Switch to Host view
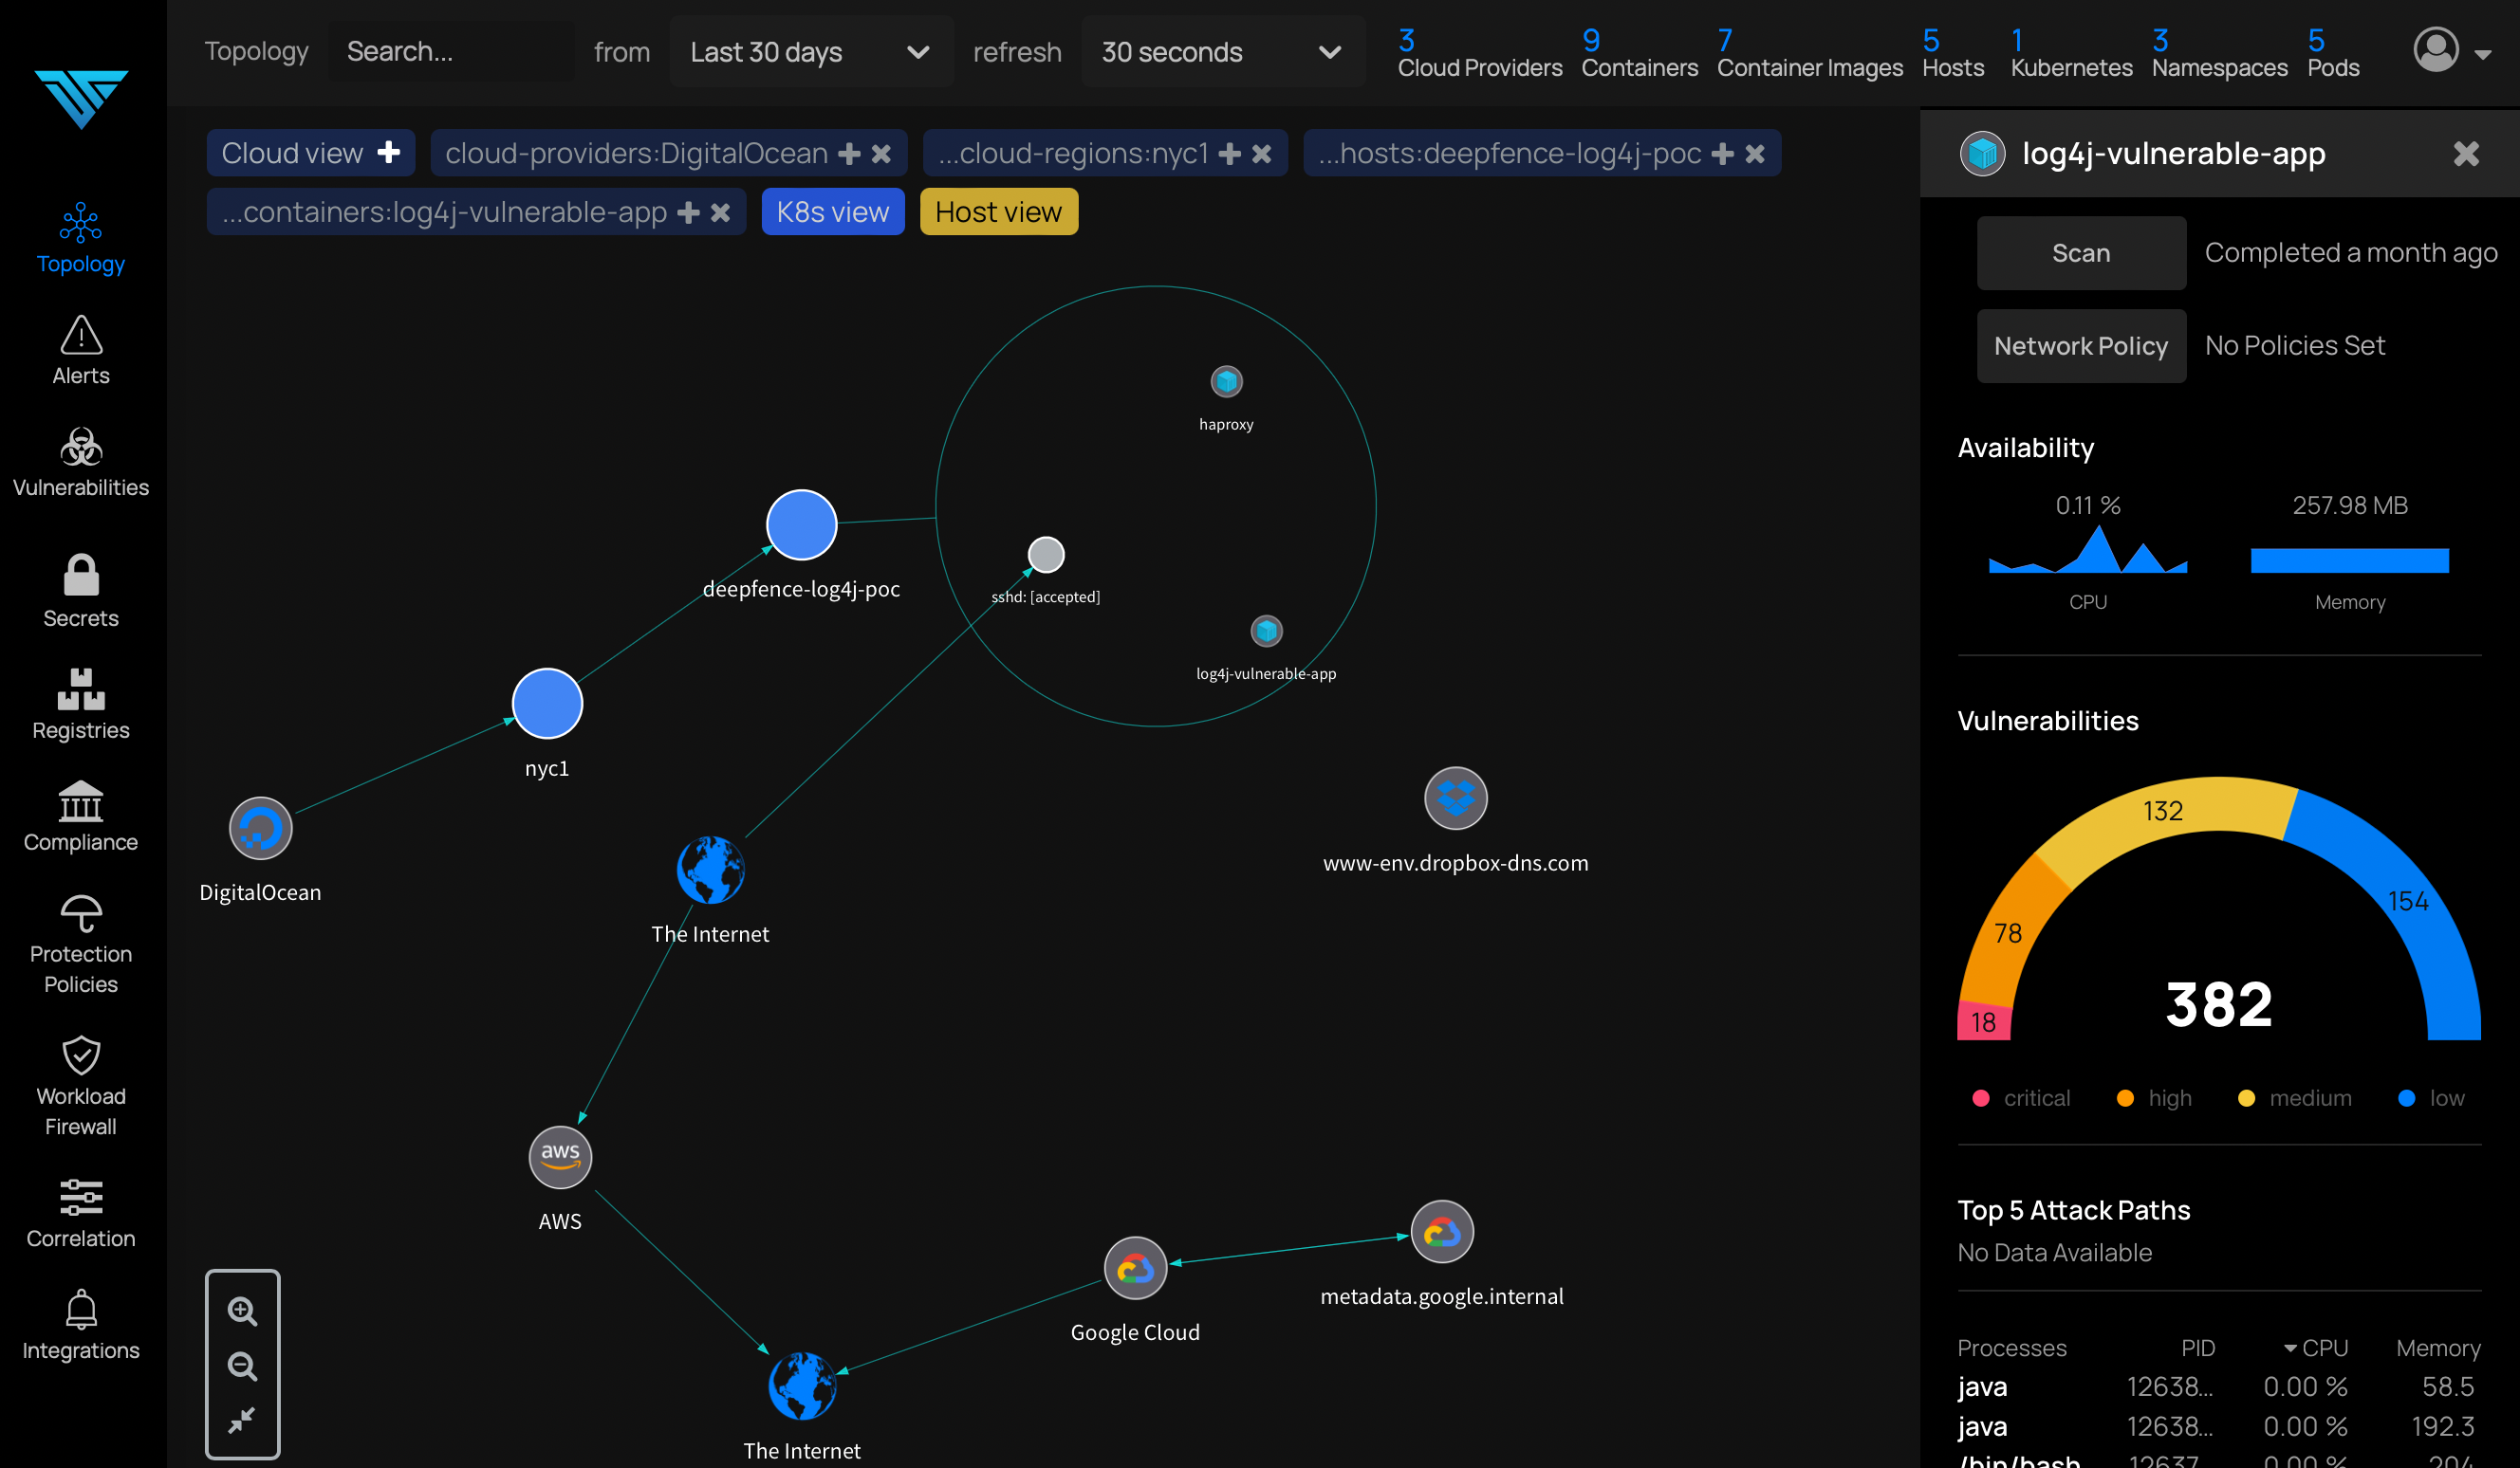Image resolution: width=2520 pixels, height=1468 pixels. coord(998,211)
